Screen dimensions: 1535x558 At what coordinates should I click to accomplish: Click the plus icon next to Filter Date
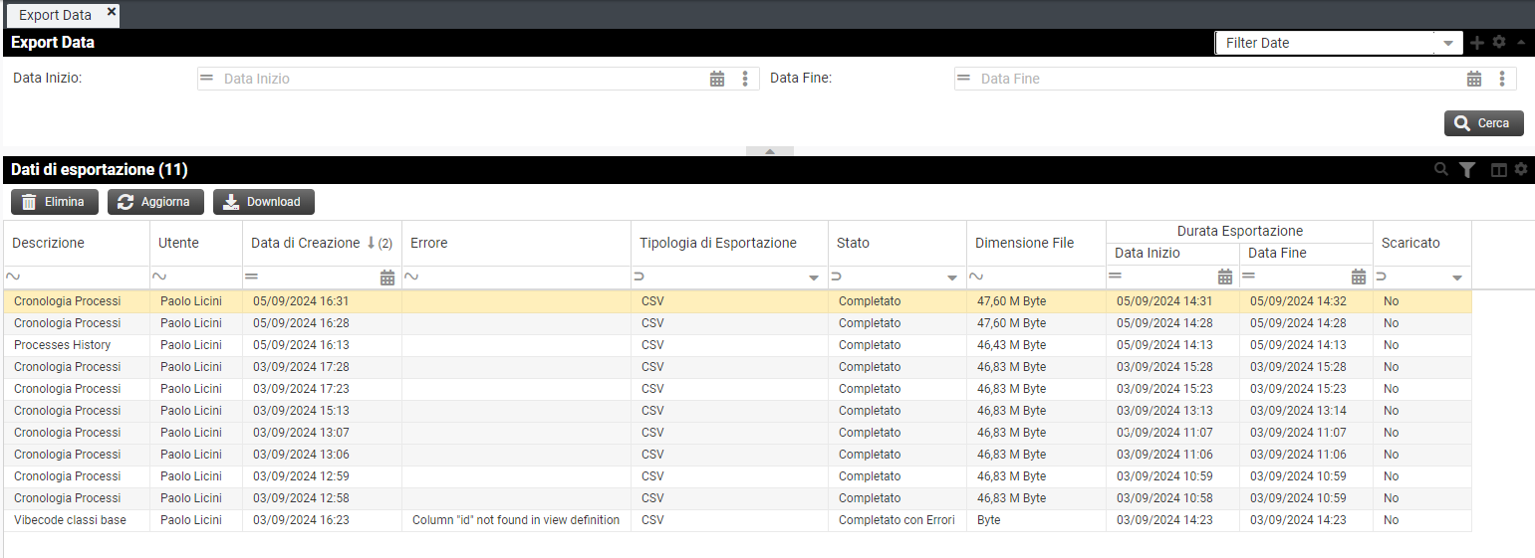click(x=1477, y=43)
